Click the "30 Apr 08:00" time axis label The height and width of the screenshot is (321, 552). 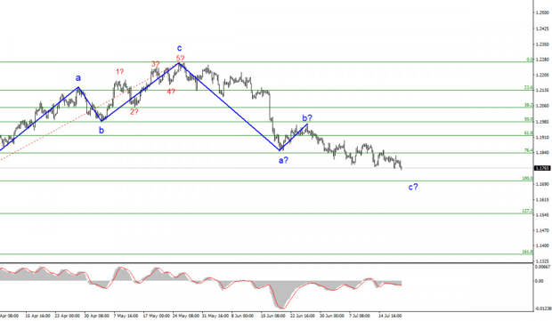[x=96, y=316]
